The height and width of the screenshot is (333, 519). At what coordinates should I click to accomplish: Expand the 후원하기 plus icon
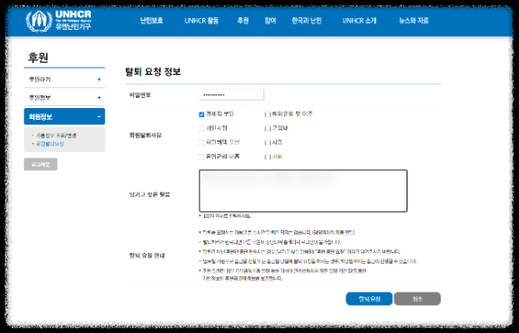(x=99, y=79)
